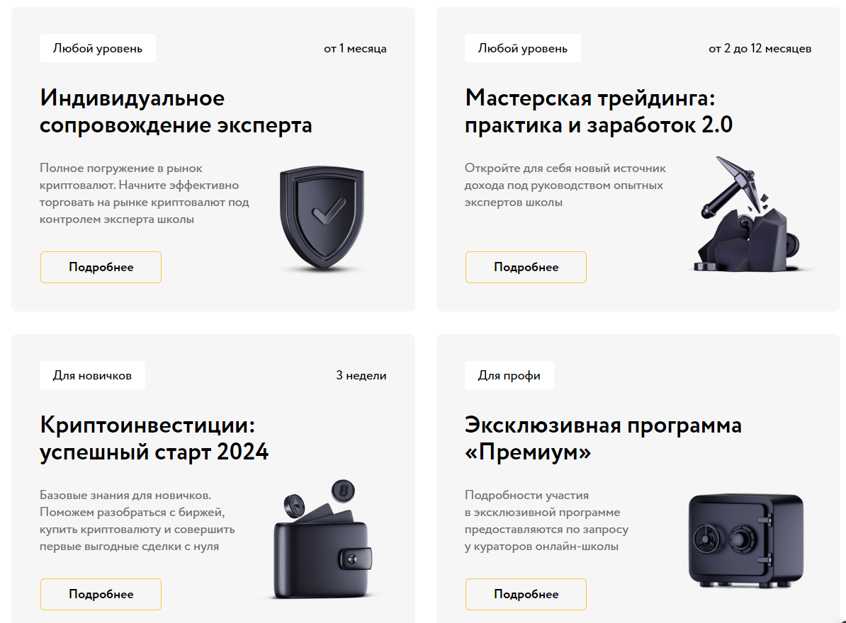Click the от 1 месяца duration label
This screenshot has width=846, height=623.
[x=355, y=49]
